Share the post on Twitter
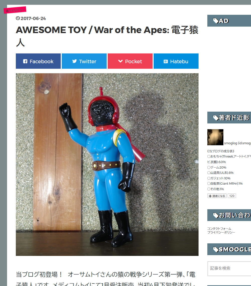Image resolution: width=251 pixels, height=286 pixels. (x=84, y=61)
